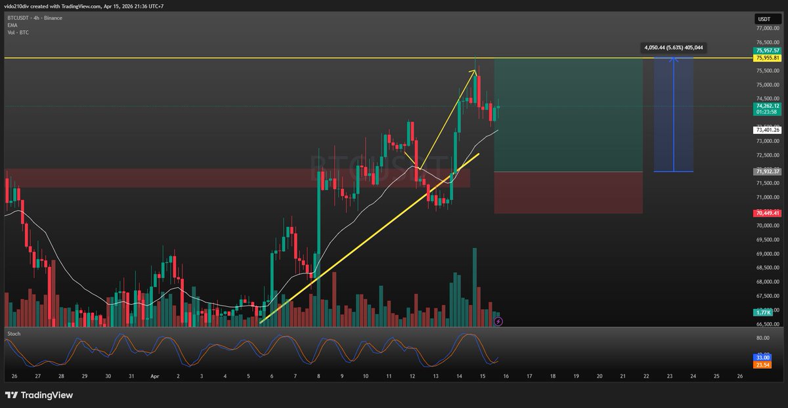Click the red stop price label 70,449.41
The height and width of the screenshot is (408, 788).
(768, 213)
